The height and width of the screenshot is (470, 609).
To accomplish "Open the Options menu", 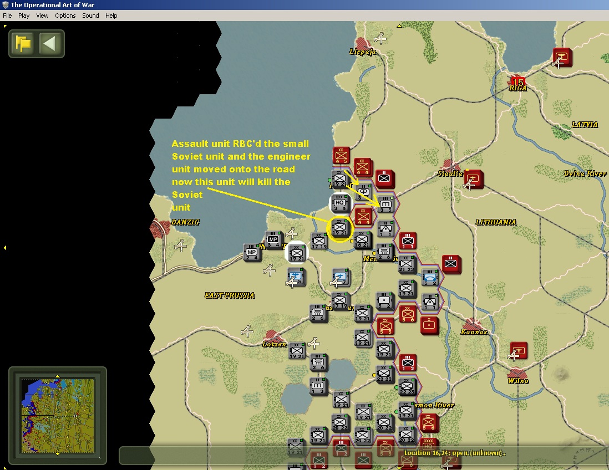I will click(65, 16).
